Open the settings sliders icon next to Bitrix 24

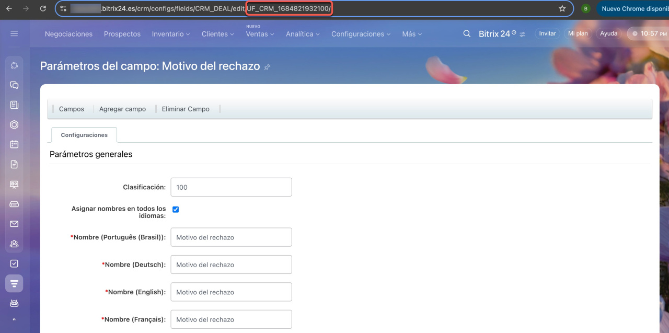click(522, 34)
